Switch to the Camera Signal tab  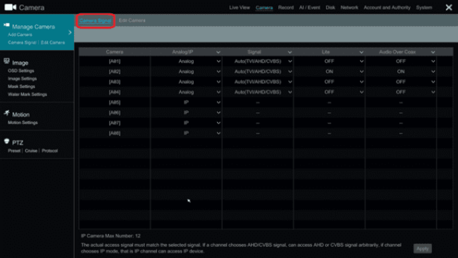[x=95, y=21]
